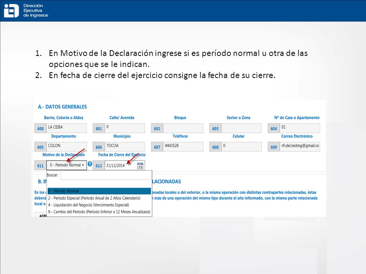Click the A.- DATOS GENERALES heading

pyautogui.click(x=62, y=107)
